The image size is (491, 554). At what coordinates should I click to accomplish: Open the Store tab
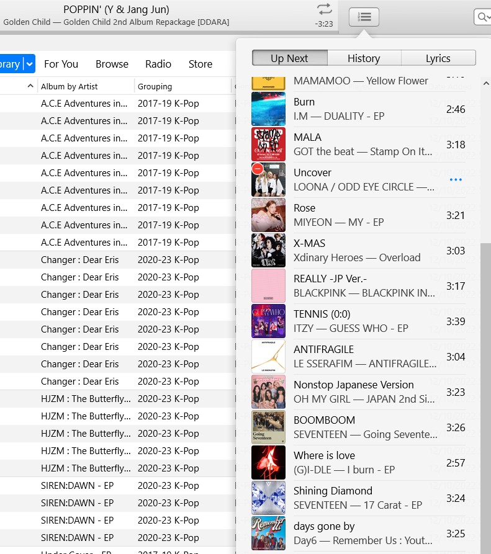coord(200,64)
